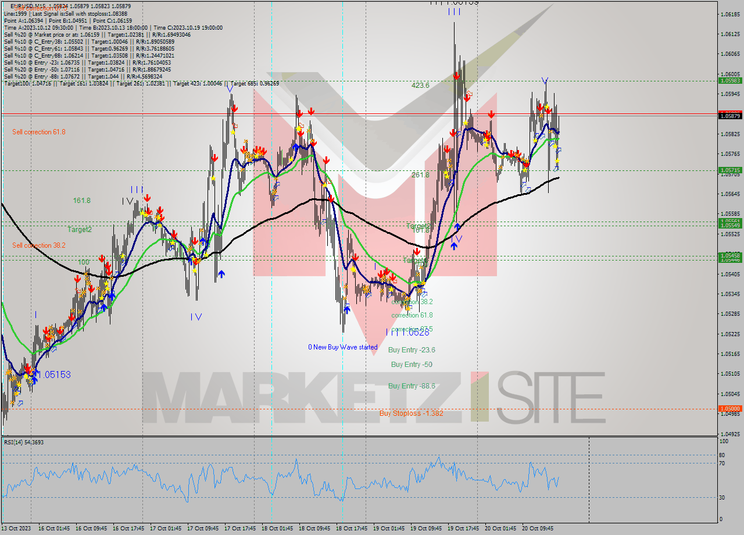This screenshot has height=535, width=744.
Task: Click the '19 Oct 17:45' time label
Action: 463,529
